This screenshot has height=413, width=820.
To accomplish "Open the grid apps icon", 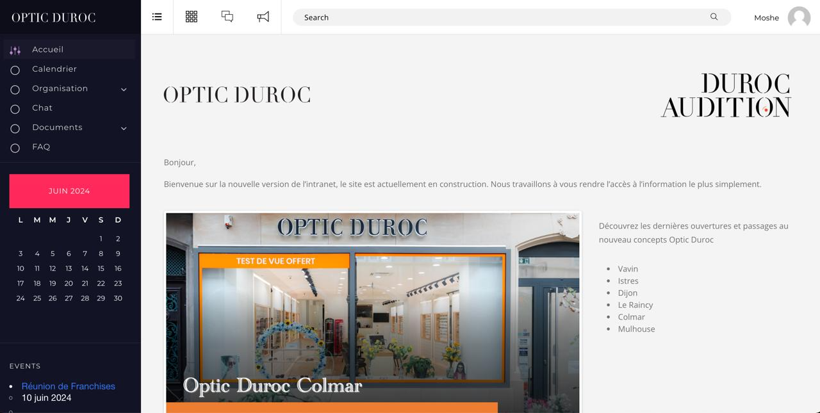I will pos(192,17).
